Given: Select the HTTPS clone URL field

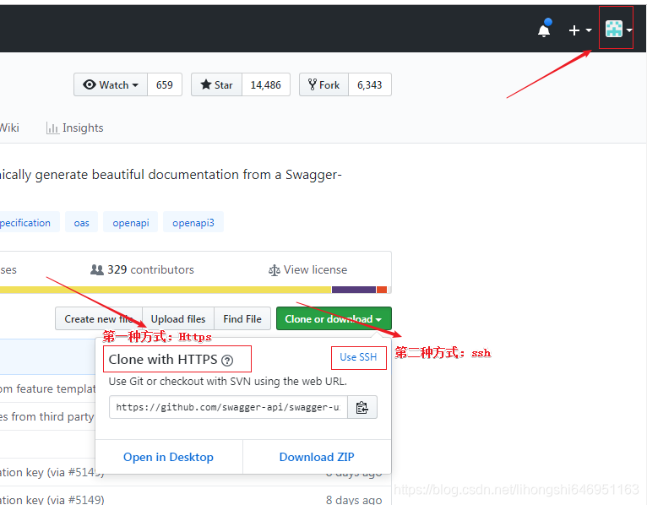Looking at the screenshot, I should [229, 407].
